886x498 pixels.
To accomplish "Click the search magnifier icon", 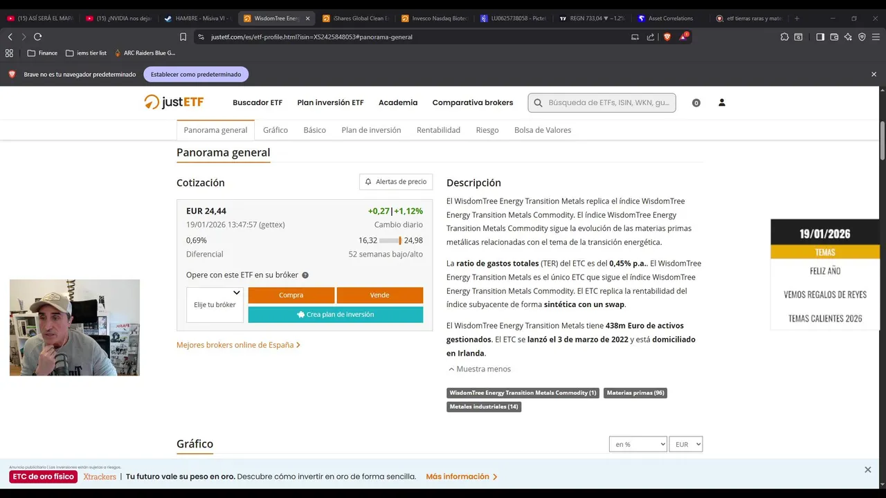I will coord(538,102).
